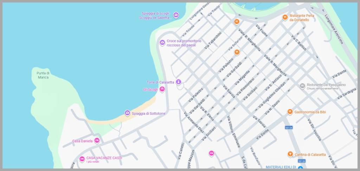The width and height of the screenshot is (360, 171).
Task: Click the Gli Scogli pink marker
Action: 162,89
